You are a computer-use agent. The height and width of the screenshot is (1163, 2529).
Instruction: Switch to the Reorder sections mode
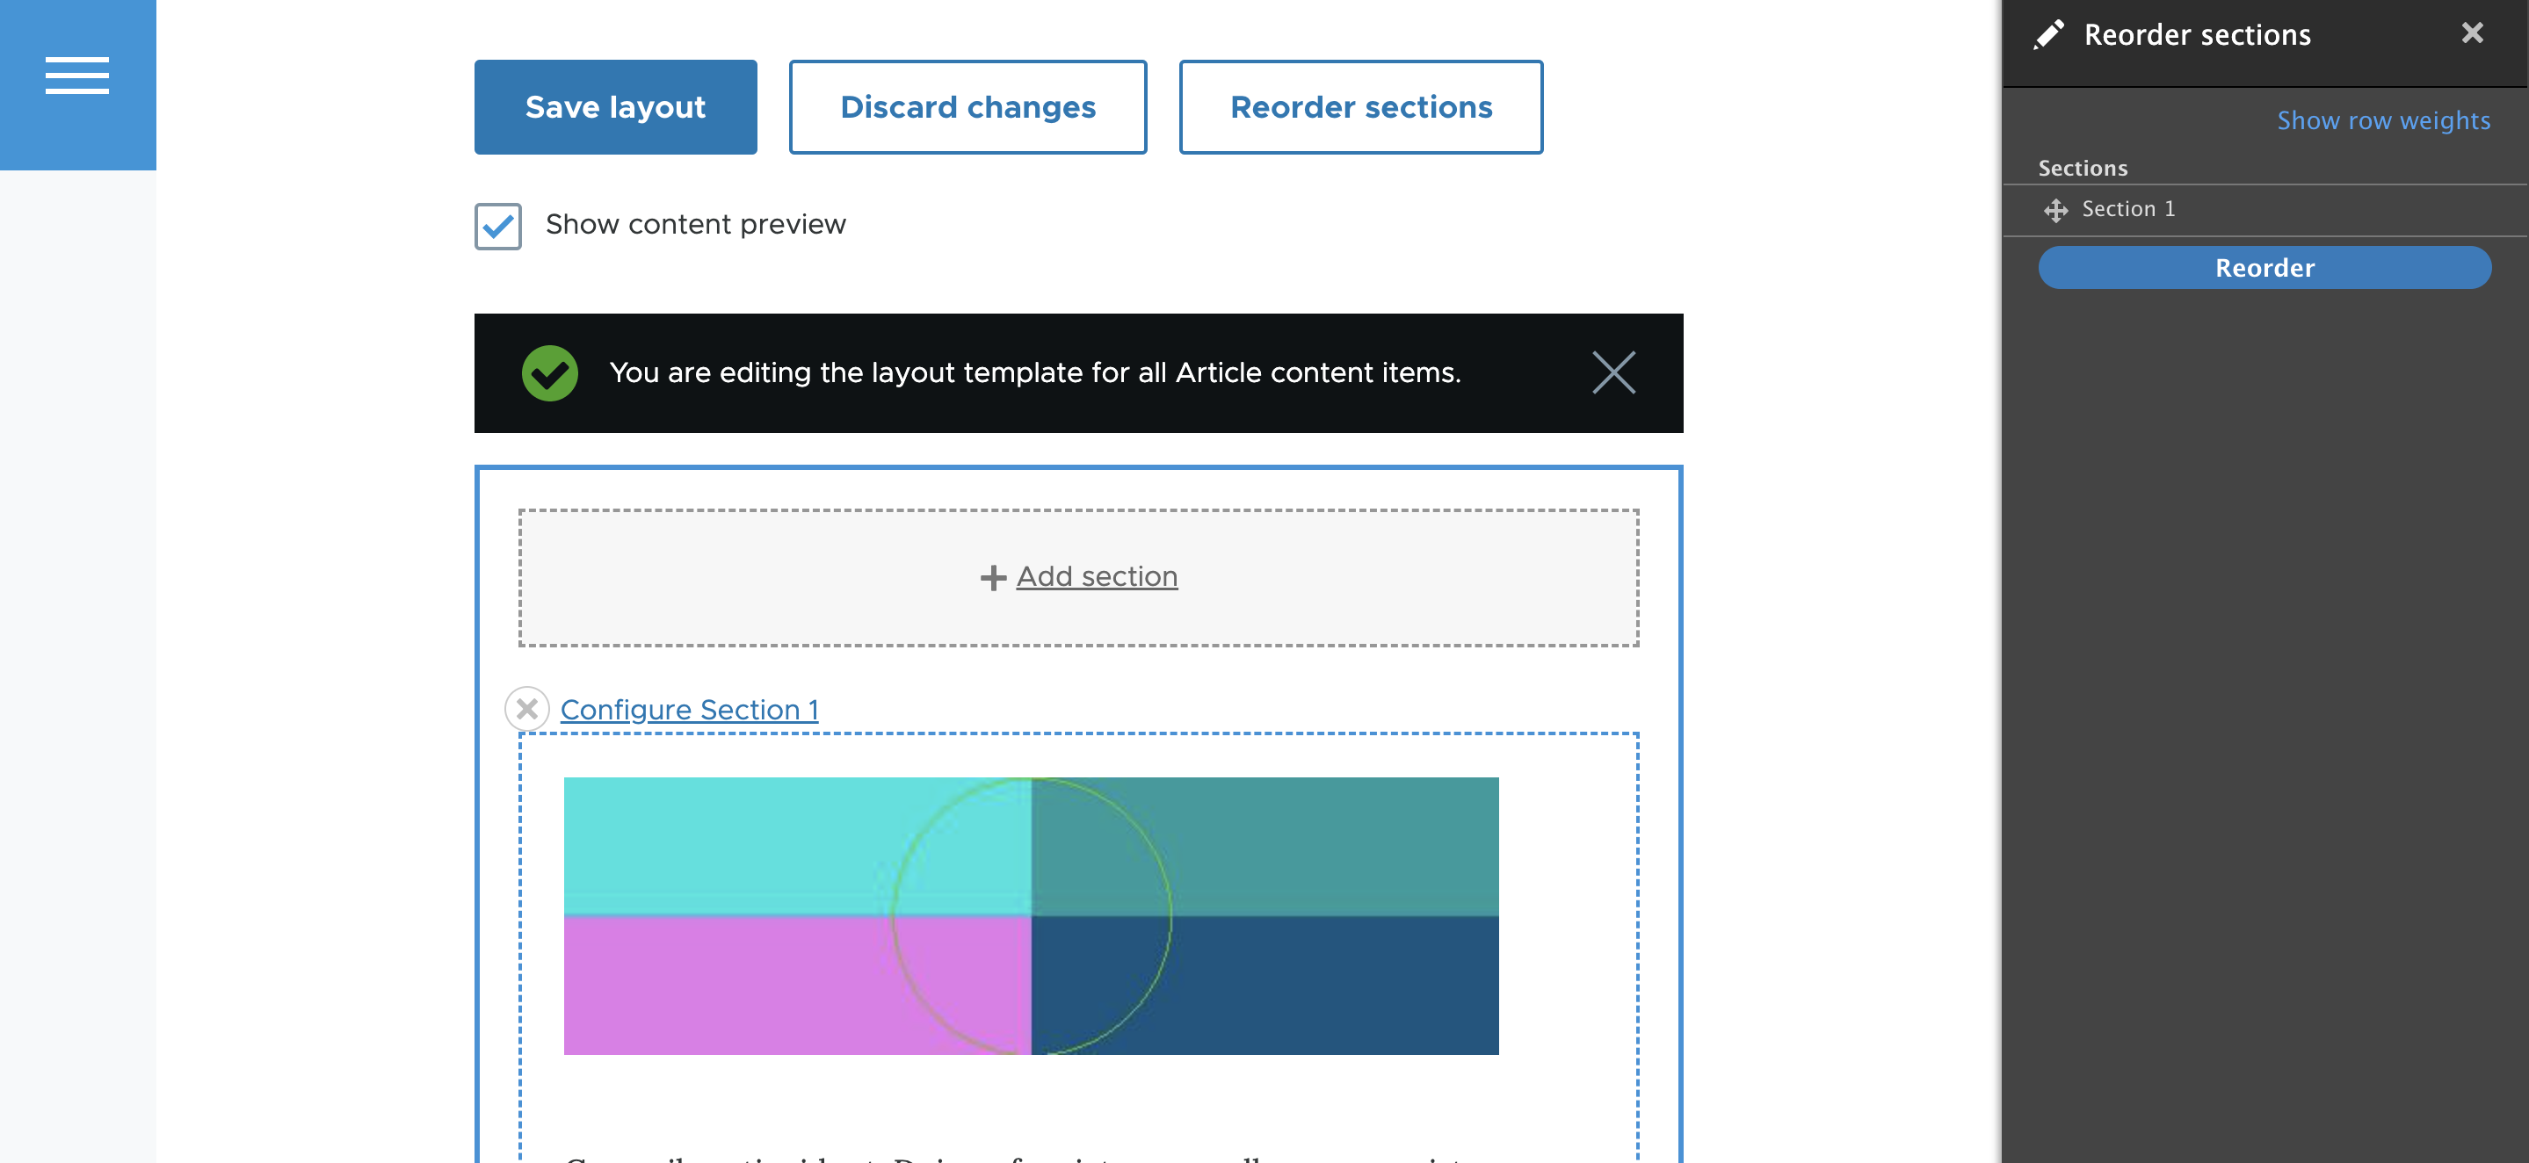pyautogui.click(x=1359, y=106)
